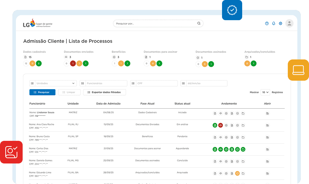Sort by the Data de Admissão column header
This screenshot has height=184, width=309.
(108, 104)
